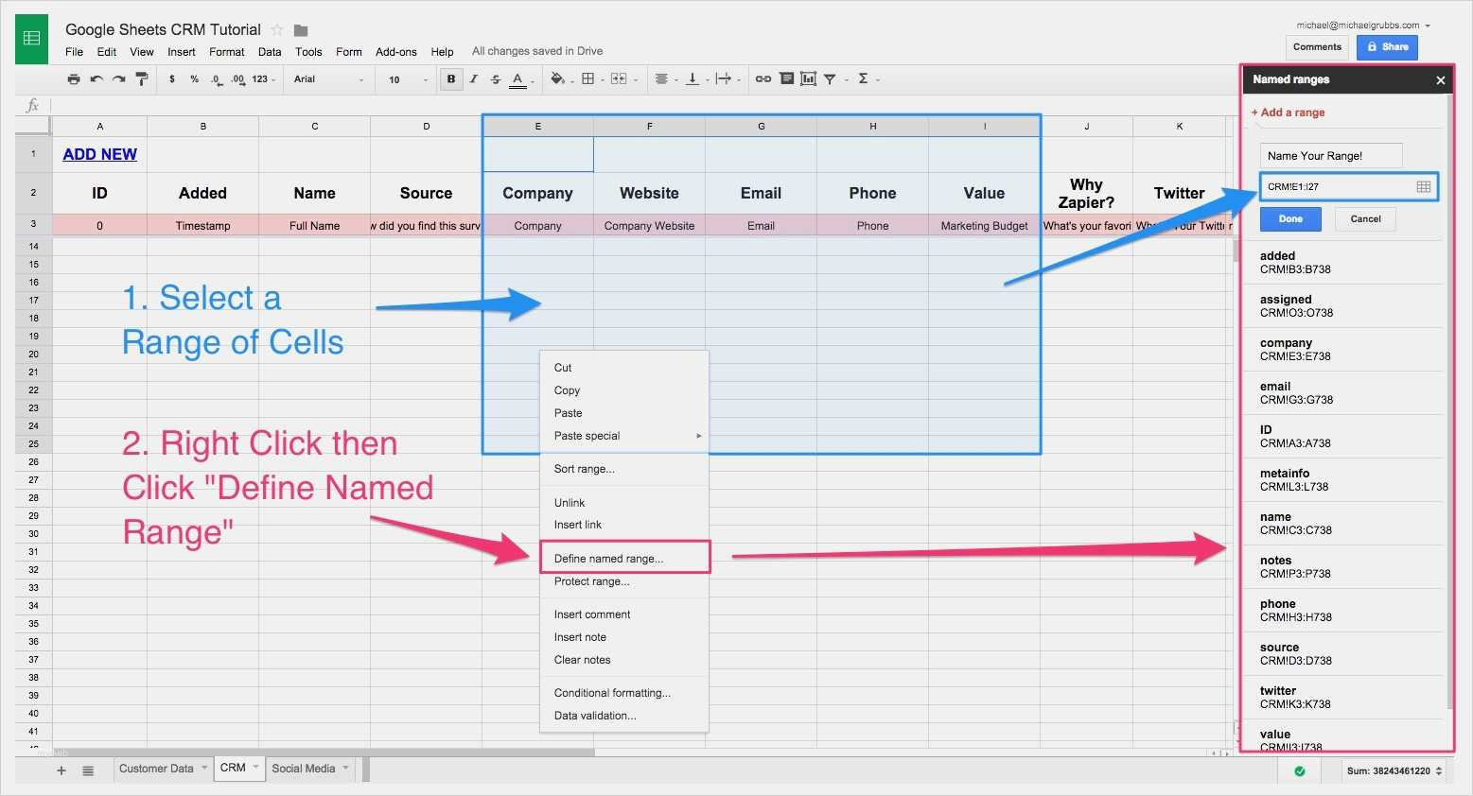
Task: Close the Named ranges panel
Action: pyautogui.click(x=1441, y=80)
